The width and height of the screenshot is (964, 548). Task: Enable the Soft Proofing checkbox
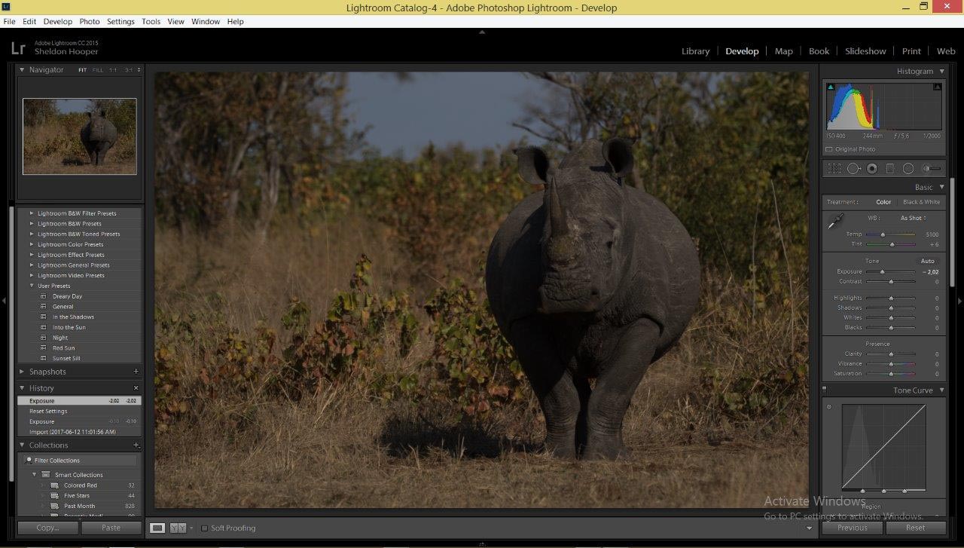[x=204, y=528]
